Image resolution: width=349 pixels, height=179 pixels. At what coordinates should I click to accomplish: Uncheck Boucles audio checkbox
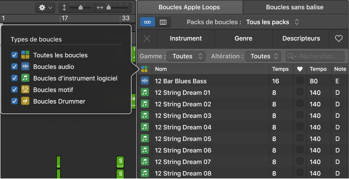pyautogui.click(x=14, y=67)
